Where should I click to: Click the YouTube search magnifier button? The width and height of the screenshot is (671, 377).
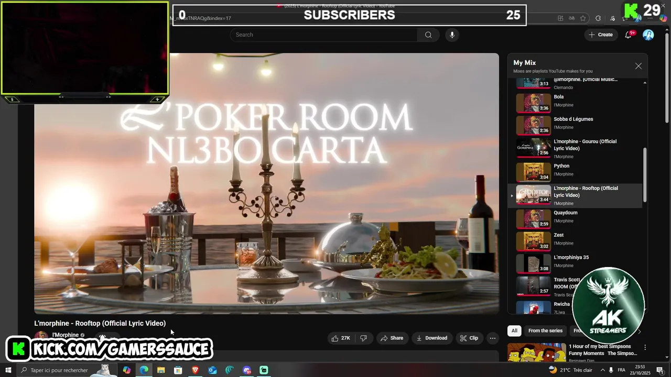pos(428,35)
